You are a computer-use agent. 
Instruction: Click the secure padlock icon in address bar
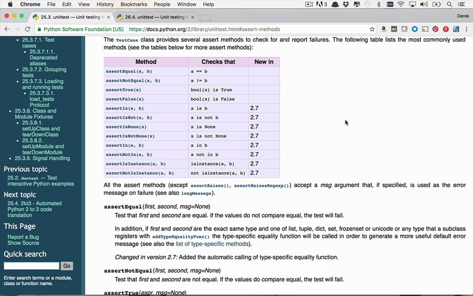pyautogui.click(x=39, y=29)
